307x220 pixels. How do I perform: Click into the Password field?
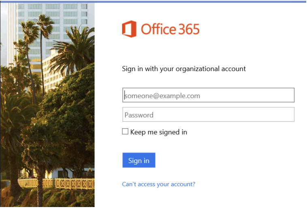click(x=208, y=114)
